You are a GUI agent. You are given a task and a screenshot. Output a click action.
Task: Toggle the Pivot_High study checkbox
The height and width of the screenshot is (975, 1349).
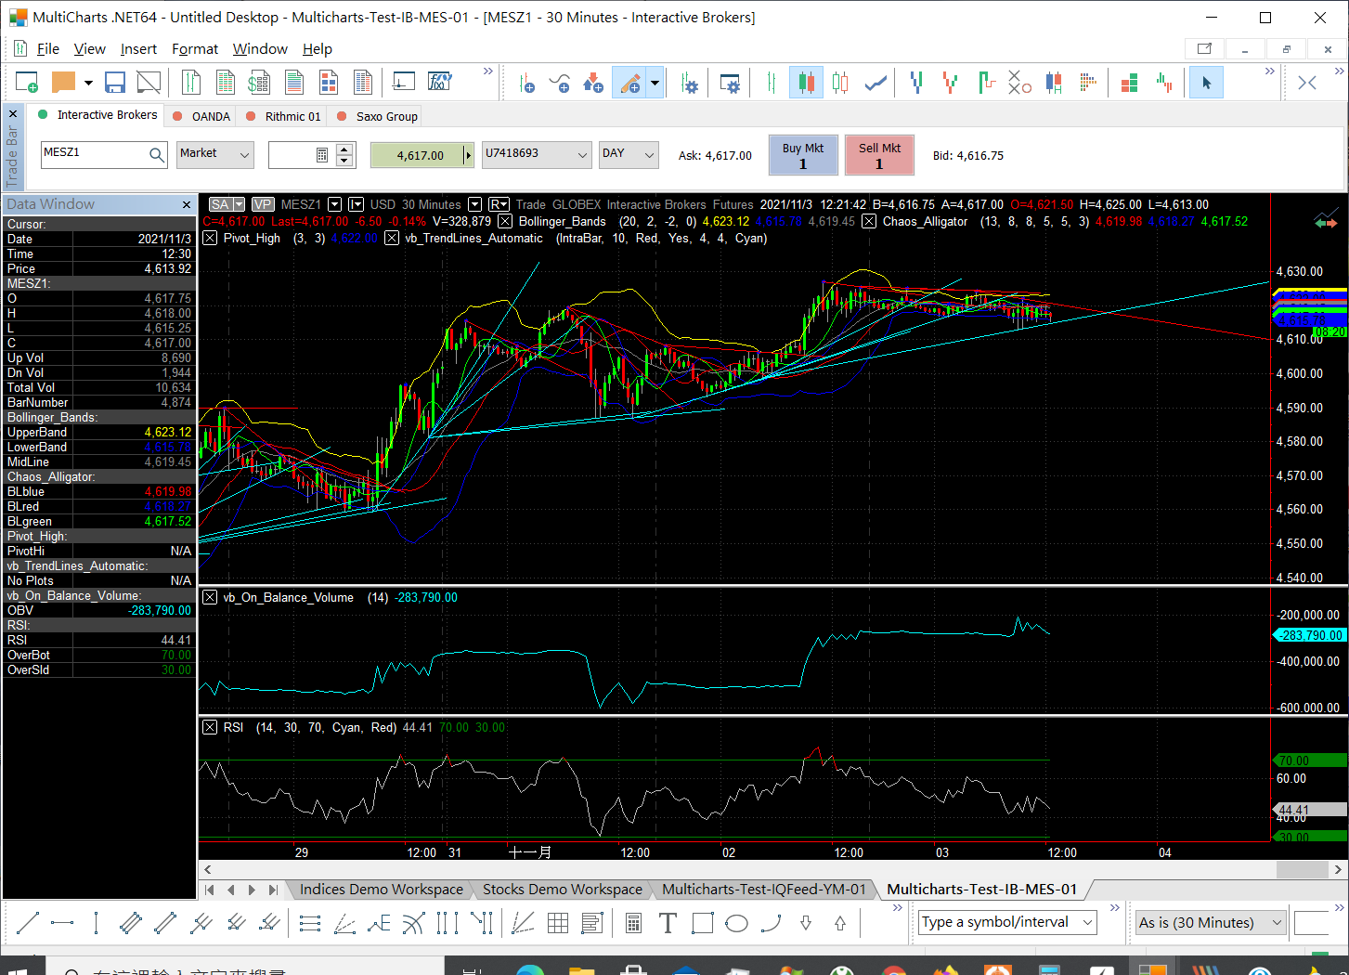tap(210, 238)
